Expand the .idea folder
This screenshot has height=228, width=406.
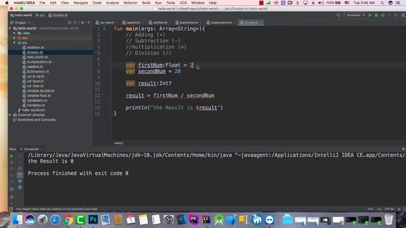(15, 33)
